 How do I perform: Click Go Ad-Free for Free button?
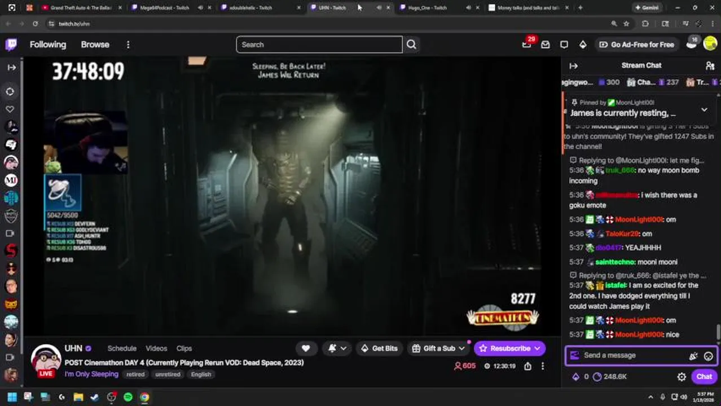pyautogui.click(x=636, y=45)
